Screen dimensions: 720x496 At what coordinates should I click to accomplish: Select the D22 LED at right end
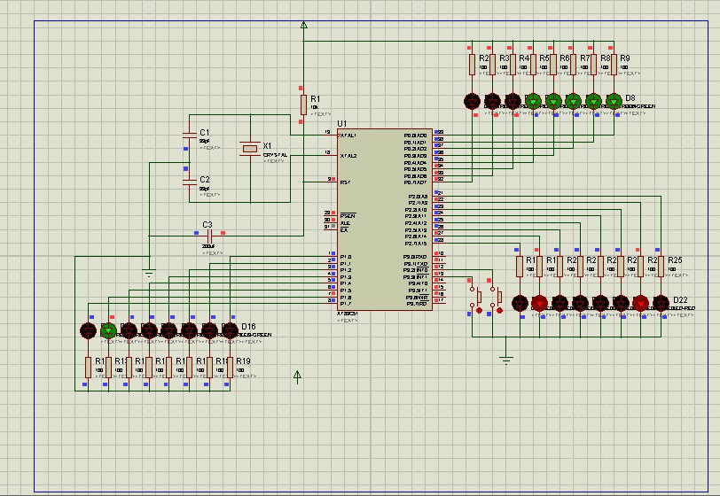[661, 303]
